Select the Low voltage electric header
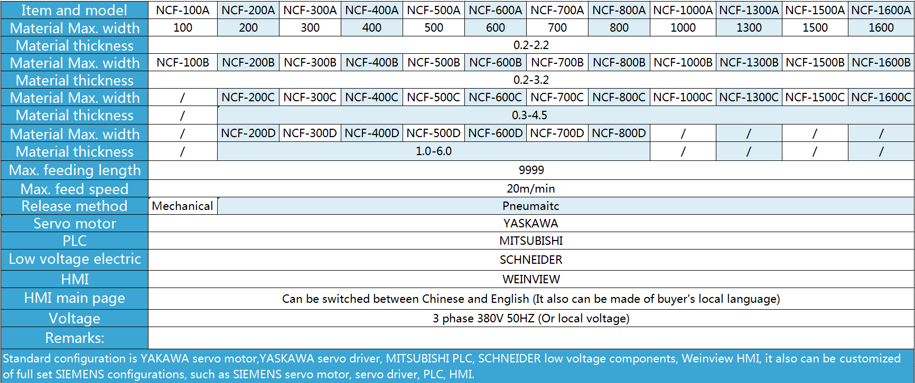The height and width of the screenshot is (383, 915). 74,260
